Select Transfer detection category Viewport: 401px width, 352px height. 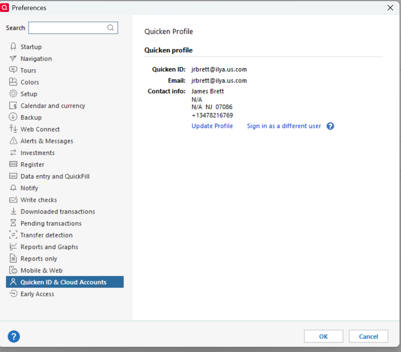pyautogui.click(x=46, y=235)
